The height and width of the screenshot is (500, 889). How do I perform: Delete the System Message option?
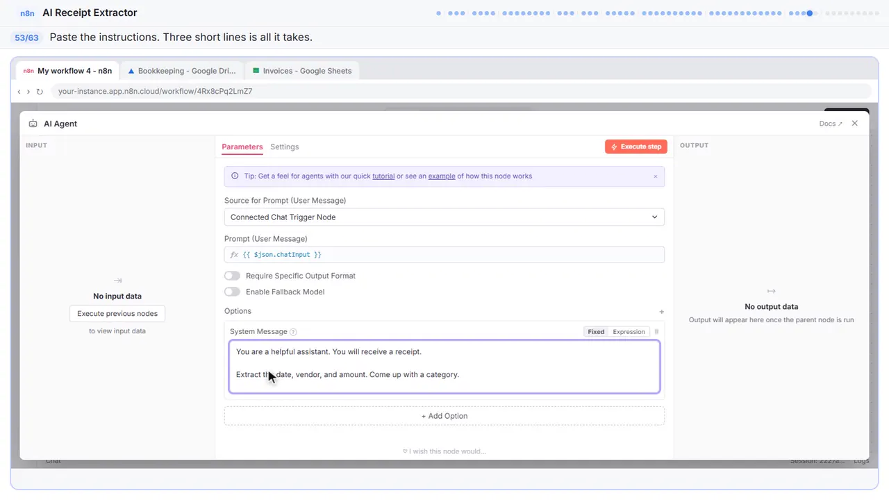[x=657, y=332]
